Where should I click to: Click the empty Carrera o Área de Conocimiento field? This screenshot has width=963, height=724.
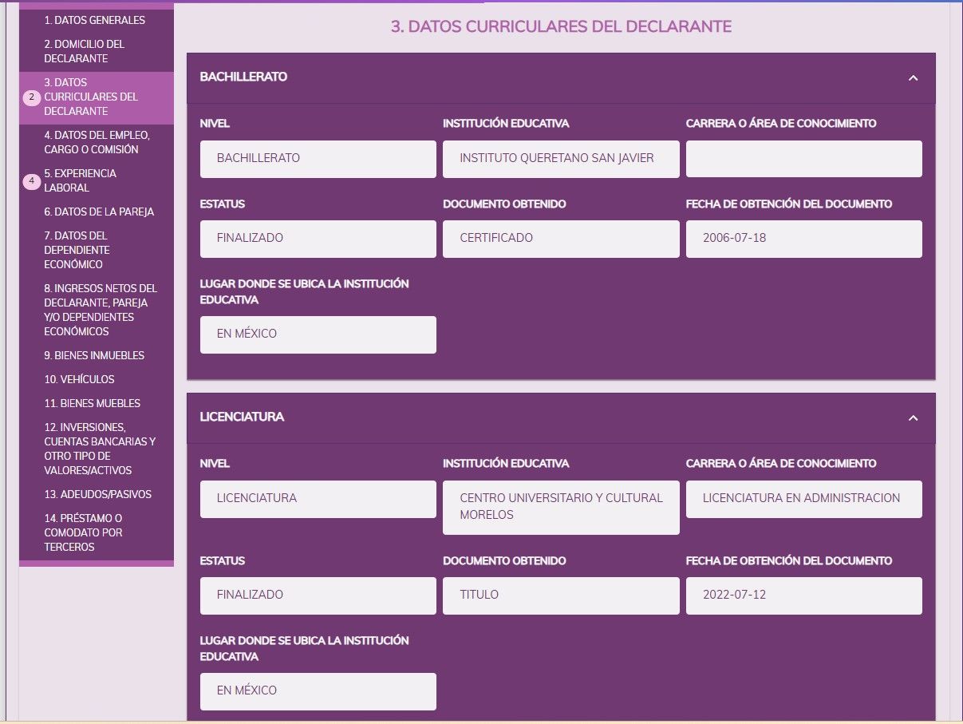804,159
